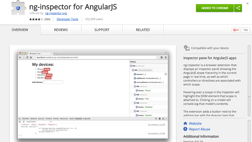
Task: Click the Inspector pane for AngularJS apps heading
Action: (x=210, y=58)
